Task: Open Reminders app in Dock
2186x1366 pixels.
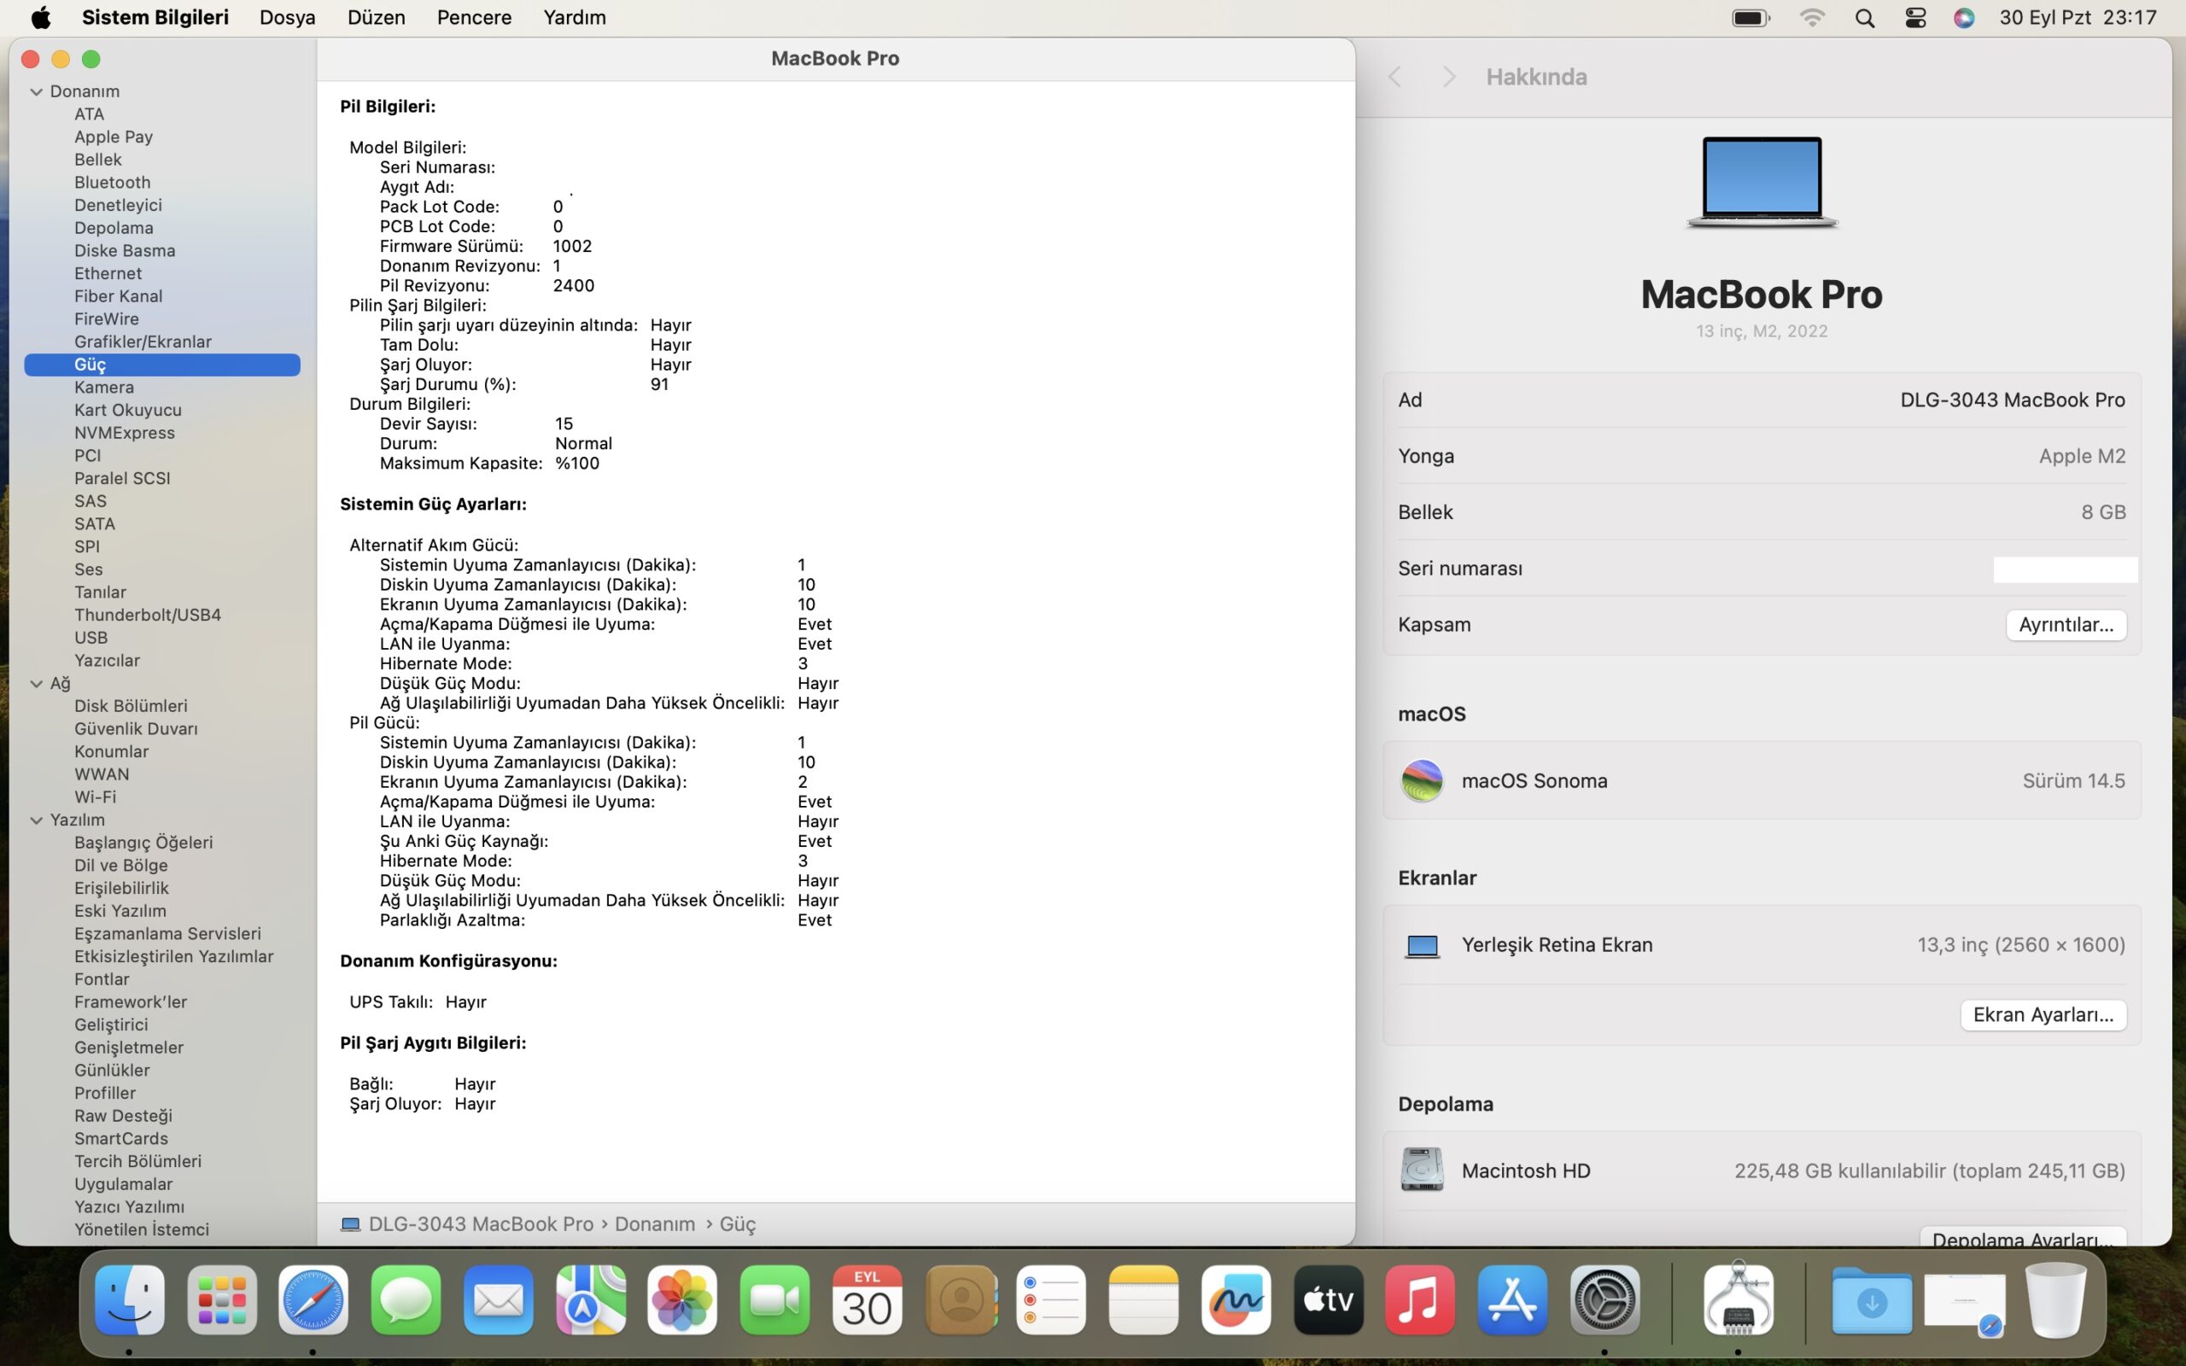Action: tap(1051, 1300)
